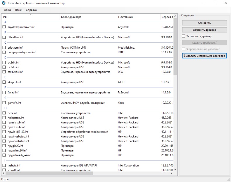Open the Справка menu

[31, 10]
